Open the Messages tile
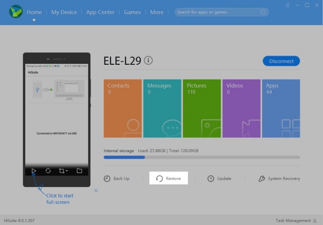 (x=162, y=109)
